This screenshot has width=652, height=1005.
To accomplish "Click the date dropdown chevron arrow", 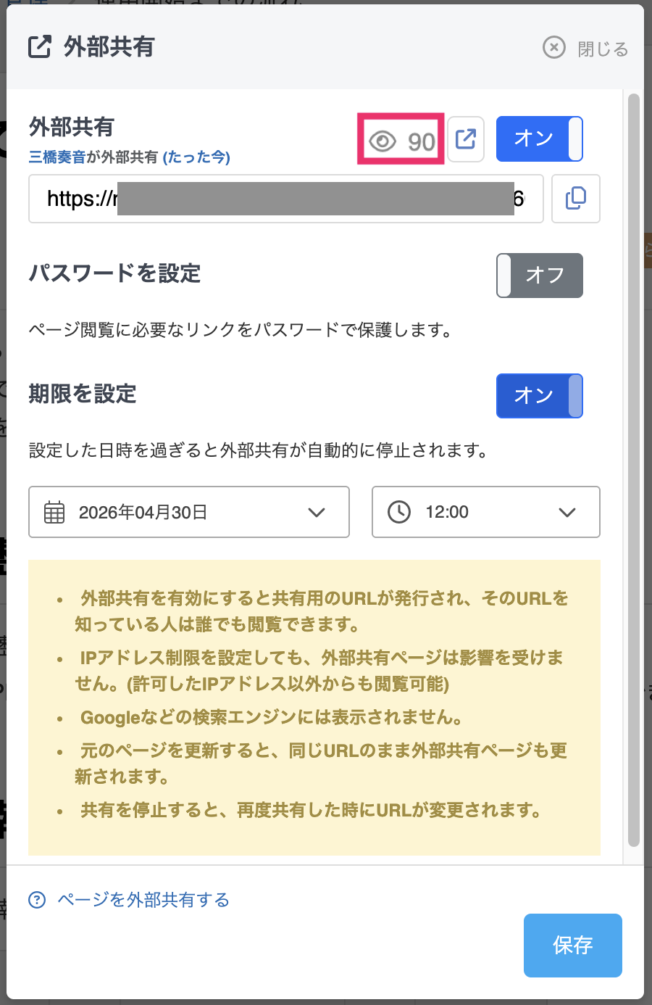I will pos(317,513).
